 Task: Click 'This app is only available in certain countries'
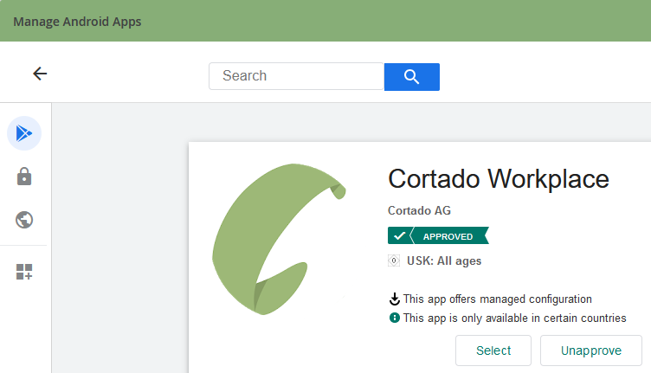point(515,318)
